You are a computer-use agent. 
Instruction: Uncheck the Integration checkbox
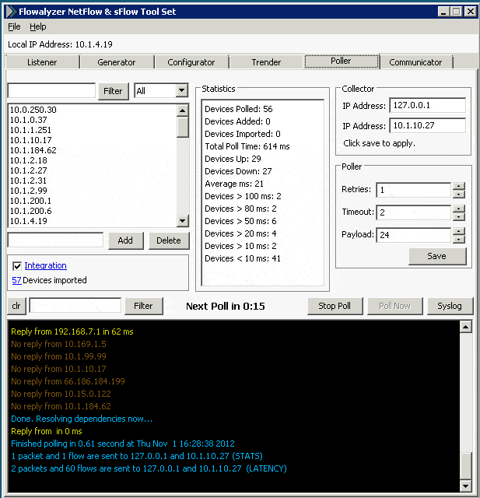pyautogui.click(x=17, y=266)
